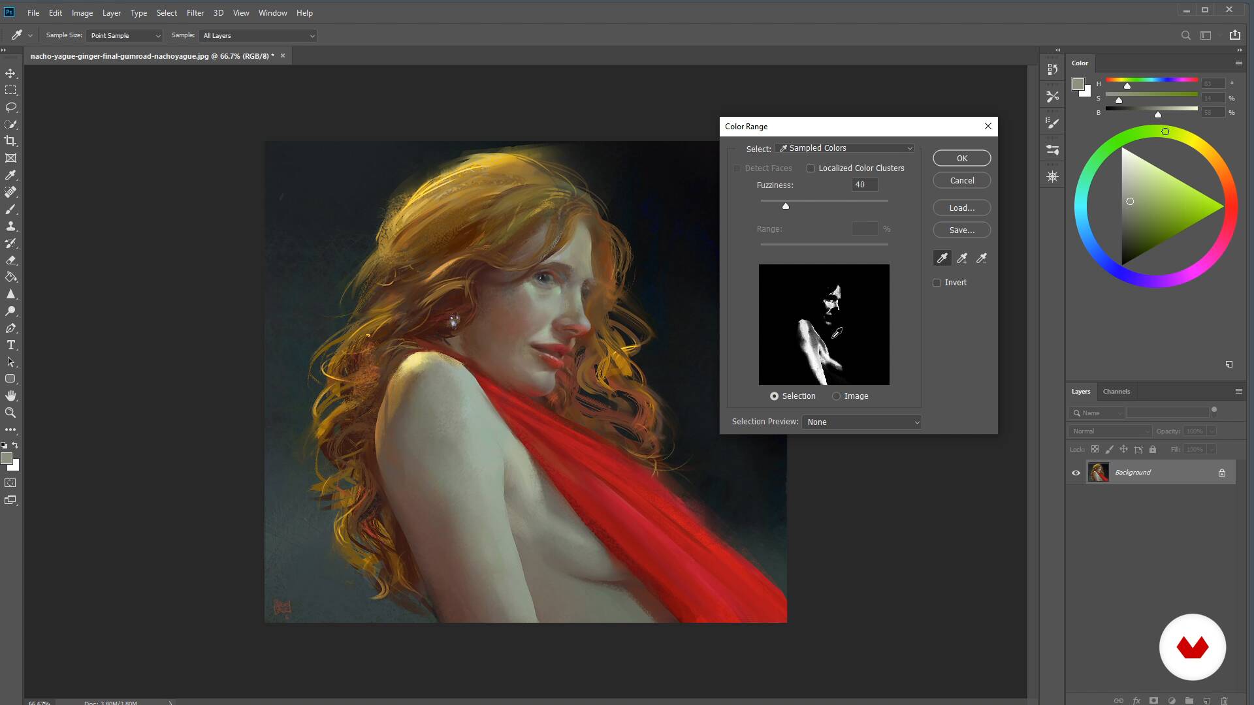The height and width of the screenshot is (705, 1254).
Task: Select the Sharpen tool
Action: [10, 294]
